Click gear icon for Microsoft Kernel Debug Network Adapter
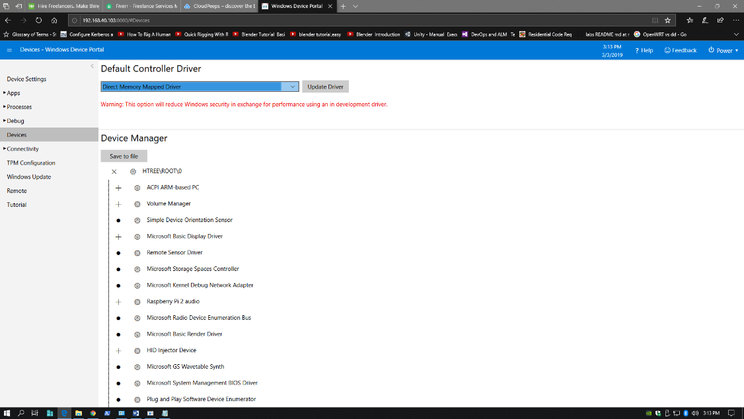This screenshot has height=419, width=744. [x=137, y=286]
